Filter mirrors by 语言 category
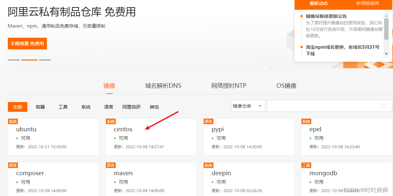The height and width of the screenshot is (196, 393). pyautogui.click(x=109, y=107)
